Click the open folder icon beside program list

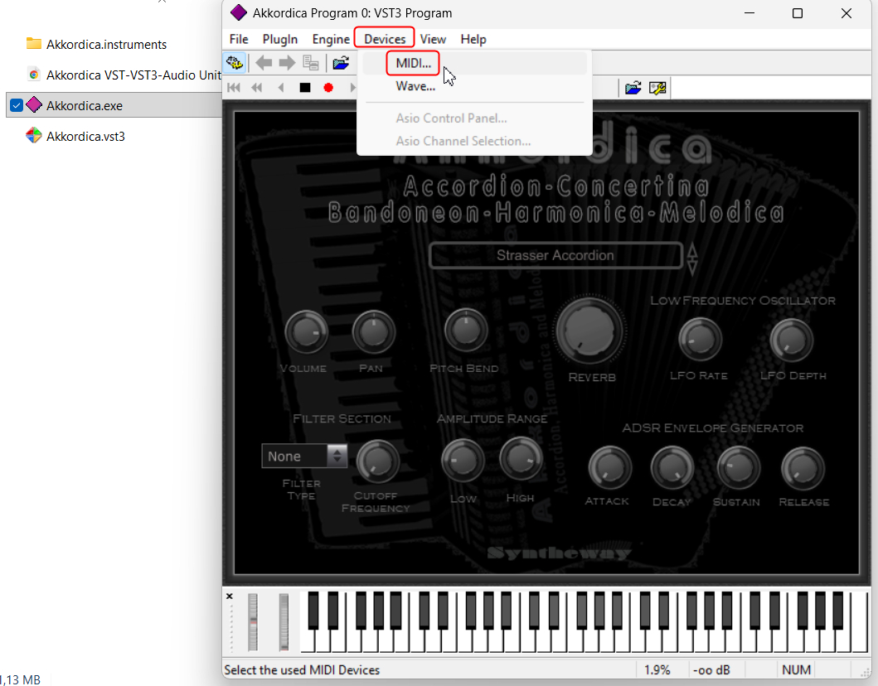click(341, 63)
